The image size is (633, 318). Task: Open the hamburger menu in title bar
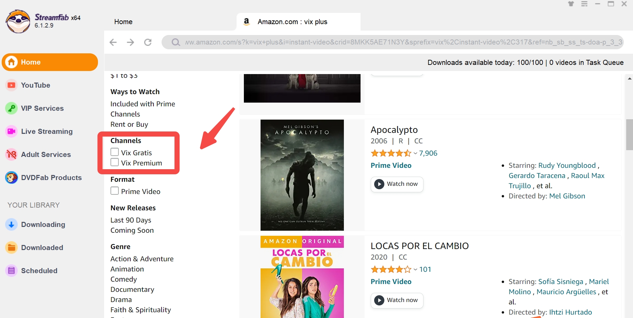(584, 4)
